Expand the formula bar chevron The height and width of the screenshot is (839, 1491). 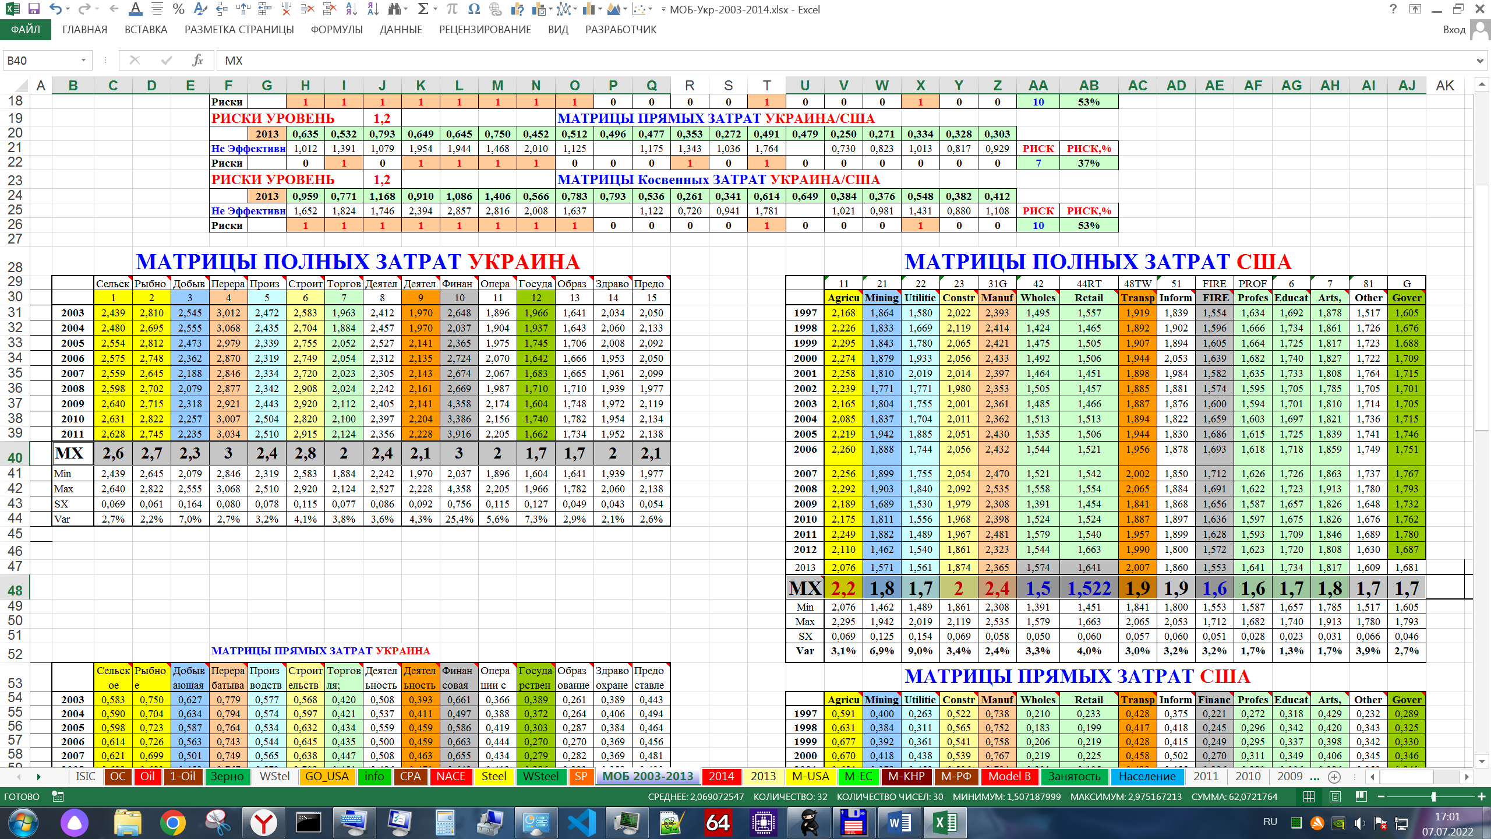point(1480,61)
